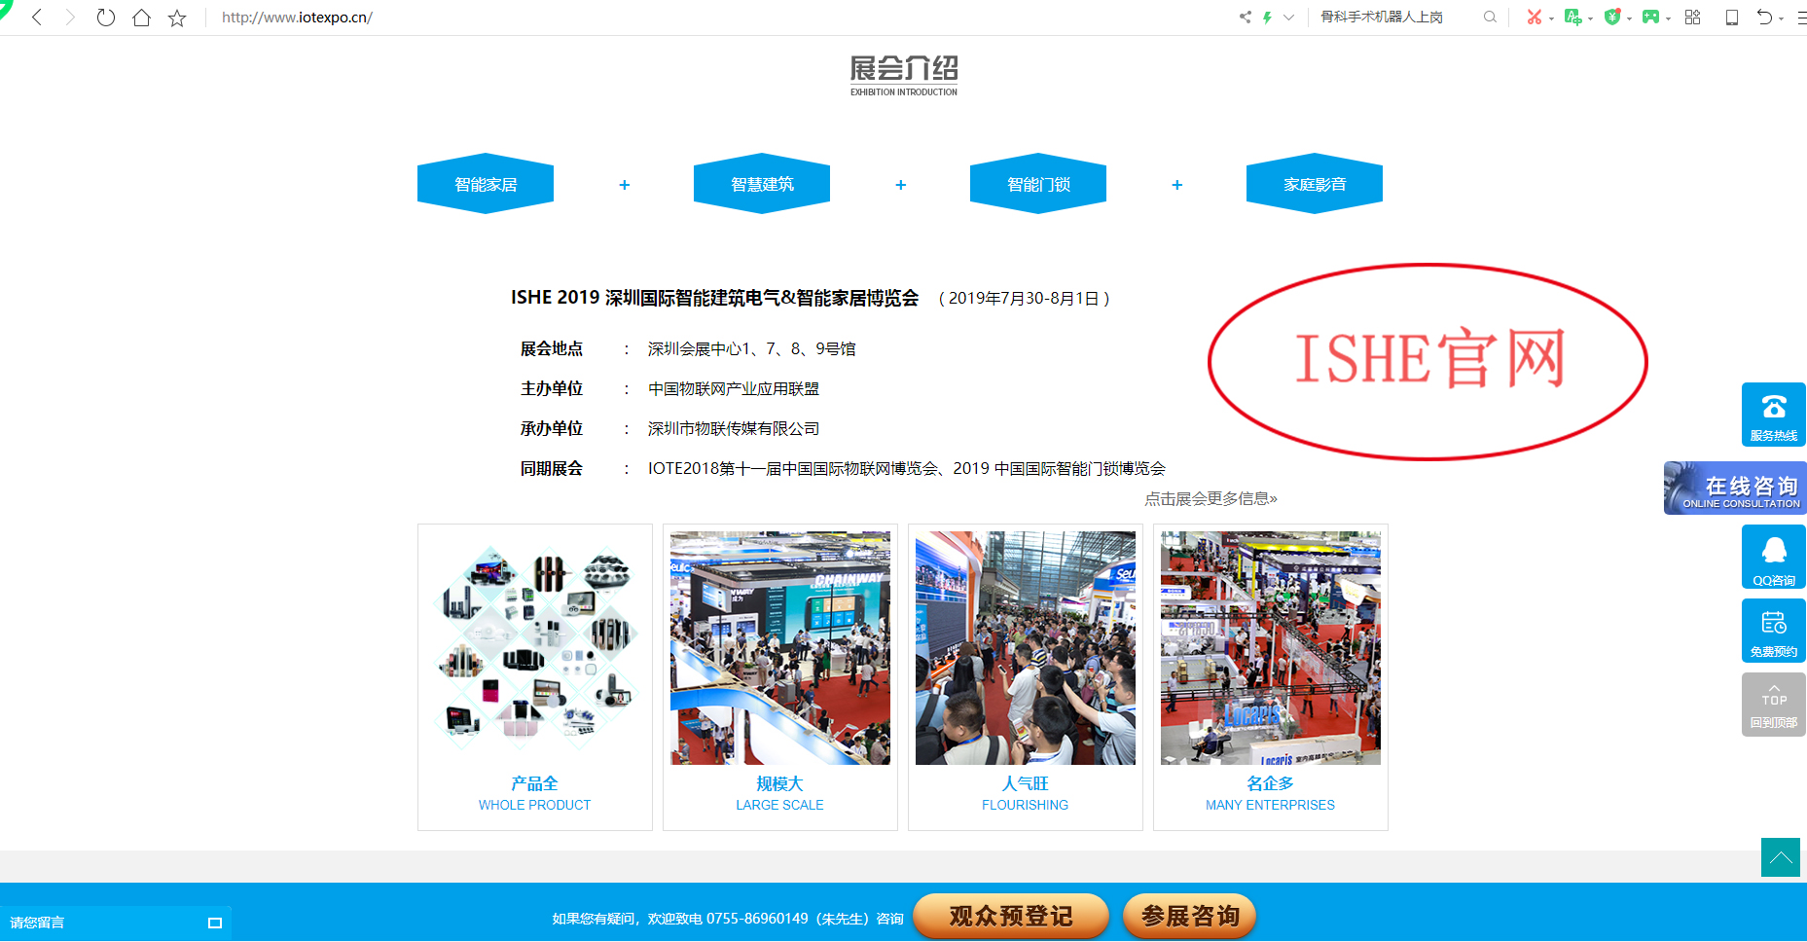1807x942 pixels.
Task: Click the 规模大 LARGE SCALE caption
Action: (x=780, y=793)
